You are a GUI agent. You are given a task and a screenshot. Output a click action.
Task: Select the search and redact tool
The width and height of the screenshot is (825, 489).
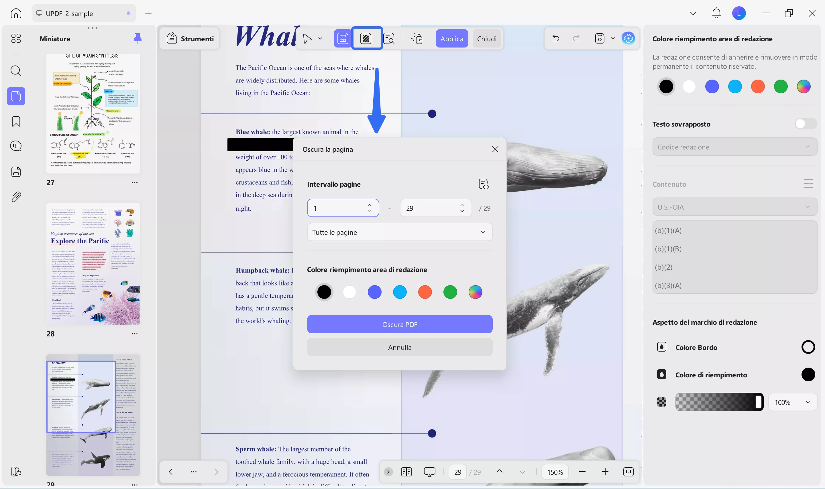[389, 39]
